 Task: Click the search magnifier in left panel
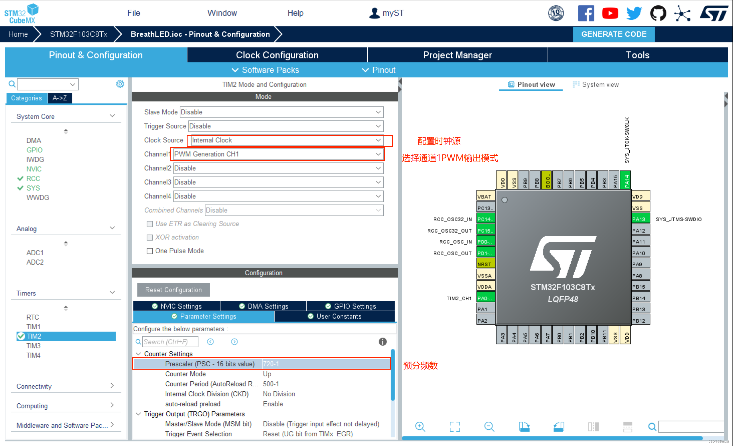[12, 84]
